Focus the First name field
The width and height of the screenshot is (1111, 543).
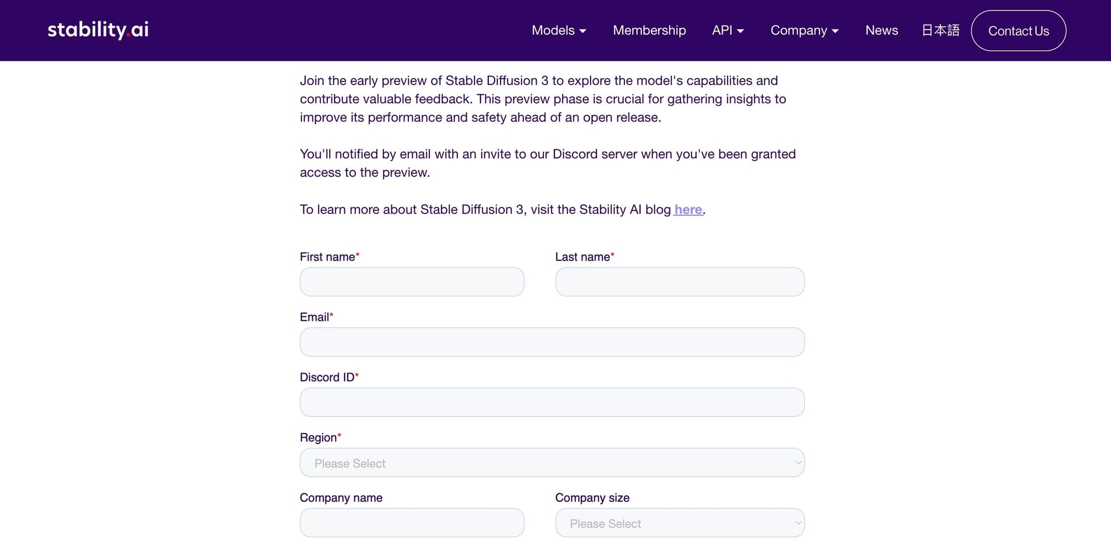coord(412,281)
